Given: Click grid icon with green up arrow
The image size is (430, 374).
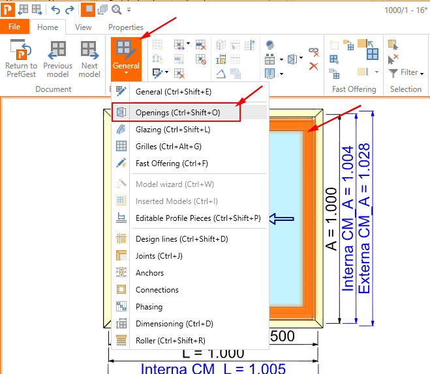Looking at the screenshot, I should pyautogui.click(x=250, y=44).
